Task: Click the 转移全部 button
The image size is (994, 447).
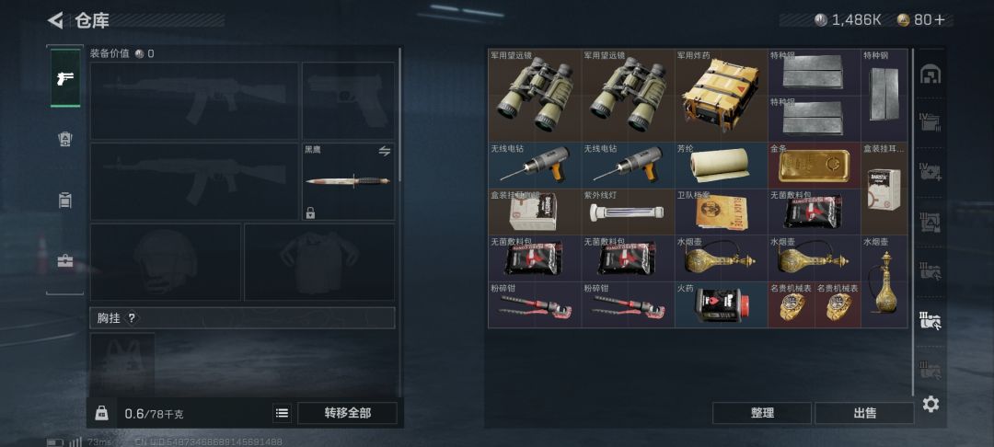Action: (x=347, y=413)
